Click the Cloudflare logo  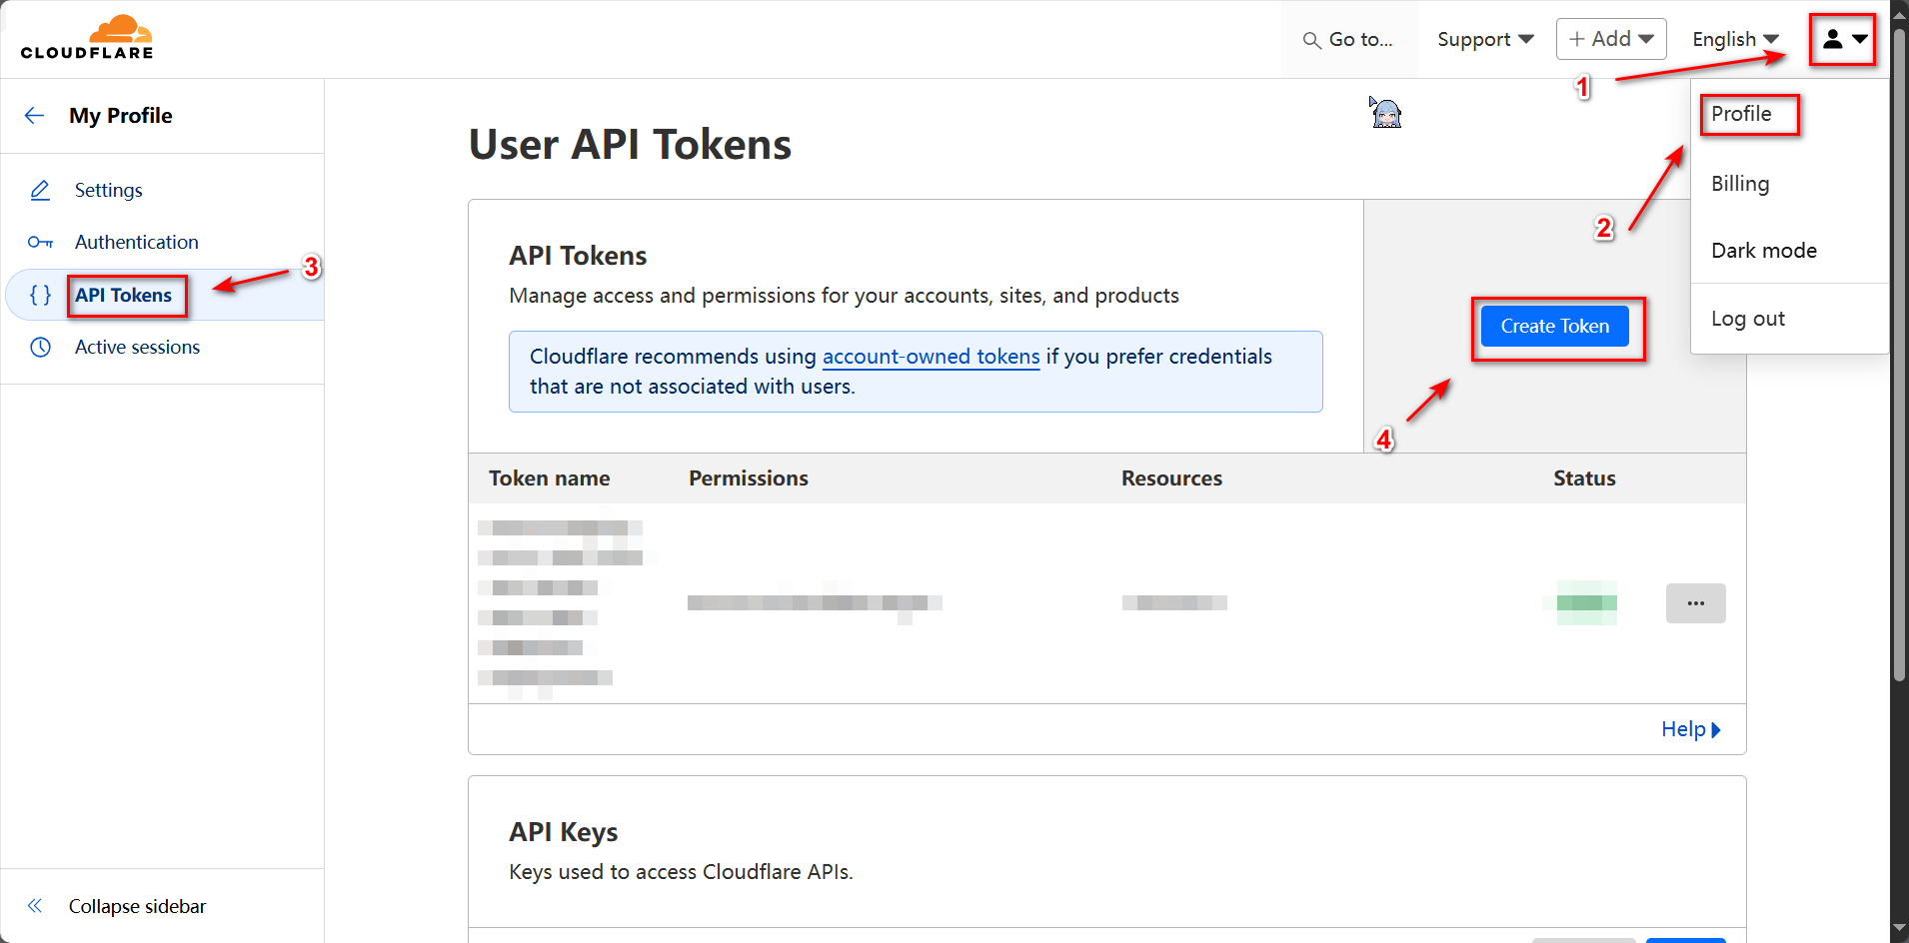(x=87, y=38)
